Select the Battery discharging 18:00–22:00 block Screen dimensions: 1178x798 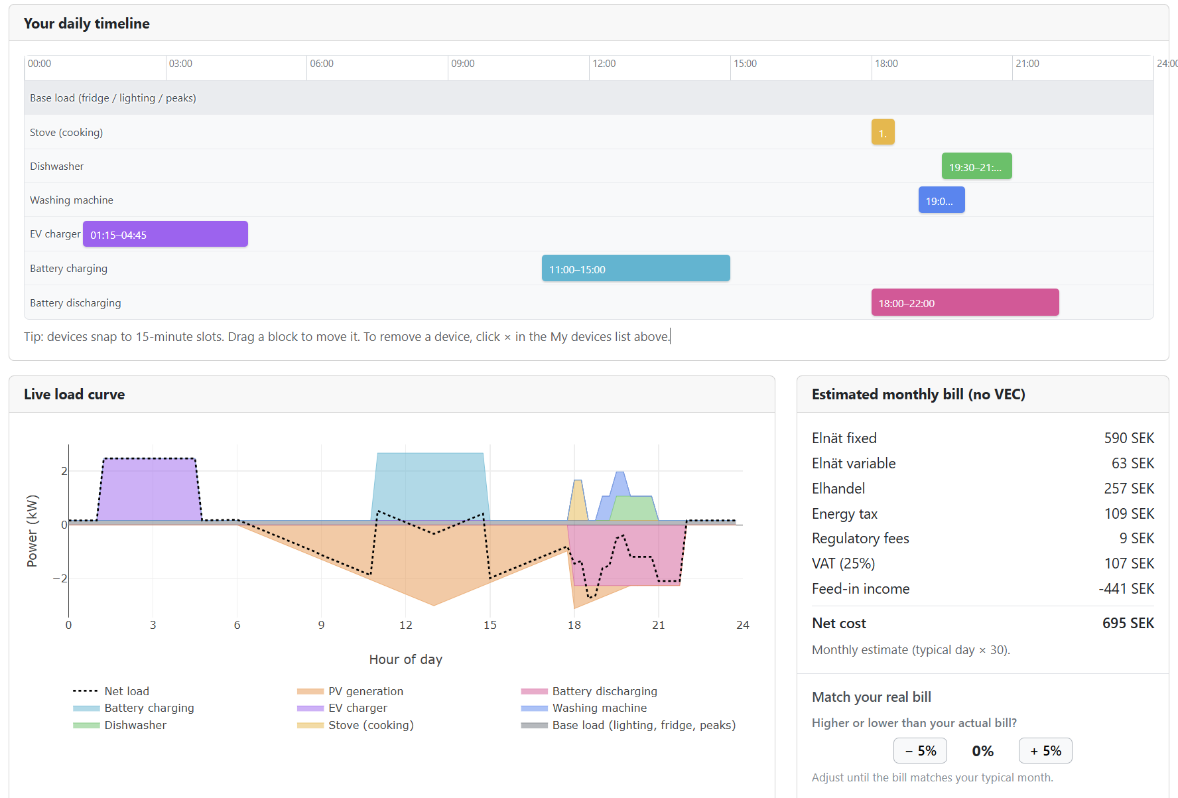point(965,302)
